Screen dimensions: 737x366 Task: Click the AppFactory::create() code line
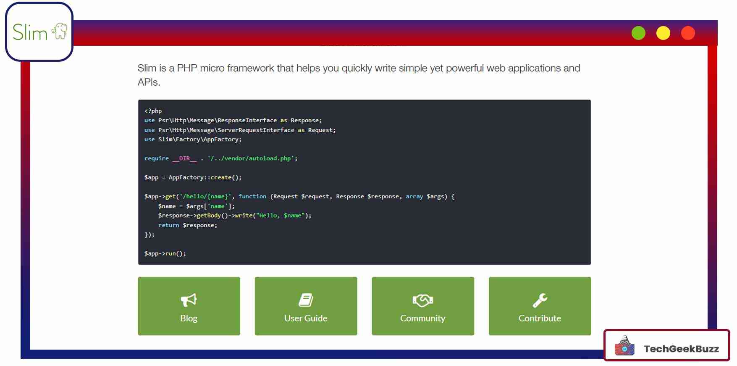[x=193, y=177]
